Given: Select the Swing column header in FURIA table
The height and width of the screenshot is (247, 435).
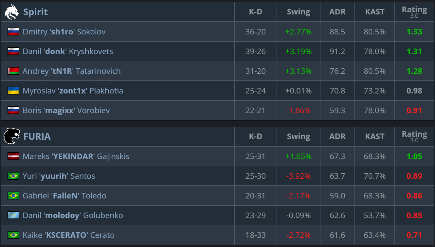Looking at the screenshot, I should (x=299, y=136).
